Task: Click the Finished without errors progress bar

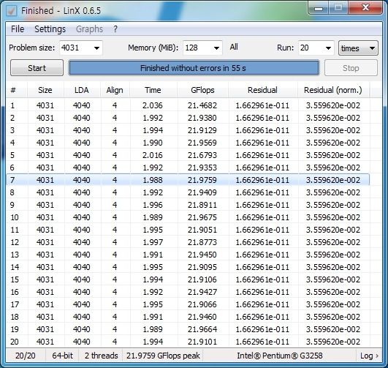Action: (x=194, y=68)
